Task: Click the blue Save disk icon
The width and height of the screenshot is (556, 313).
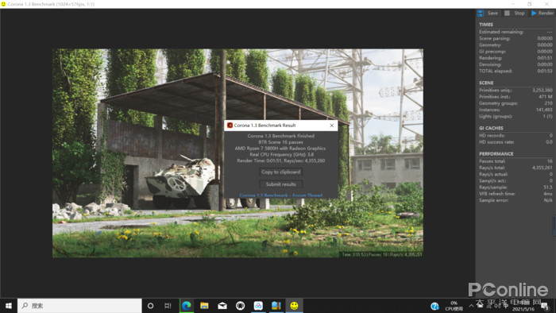Action: click(x=480, y=14)
